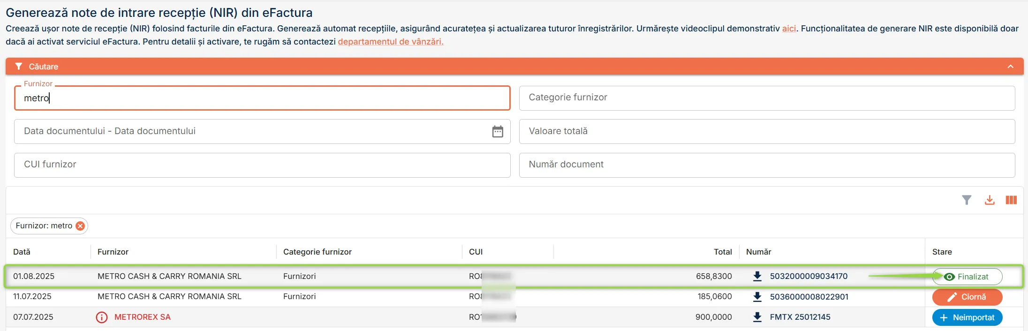Collapse the Căutare search panel

tap(1010, 67)
